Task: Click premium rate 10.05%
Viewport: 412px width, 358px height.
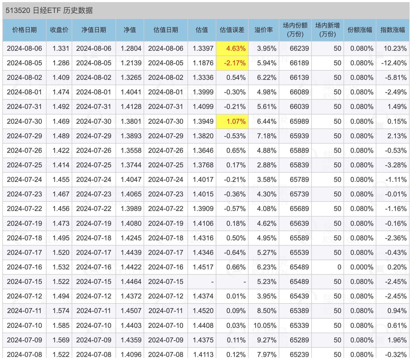Action: pyautogui.click(x=265, y=326)
